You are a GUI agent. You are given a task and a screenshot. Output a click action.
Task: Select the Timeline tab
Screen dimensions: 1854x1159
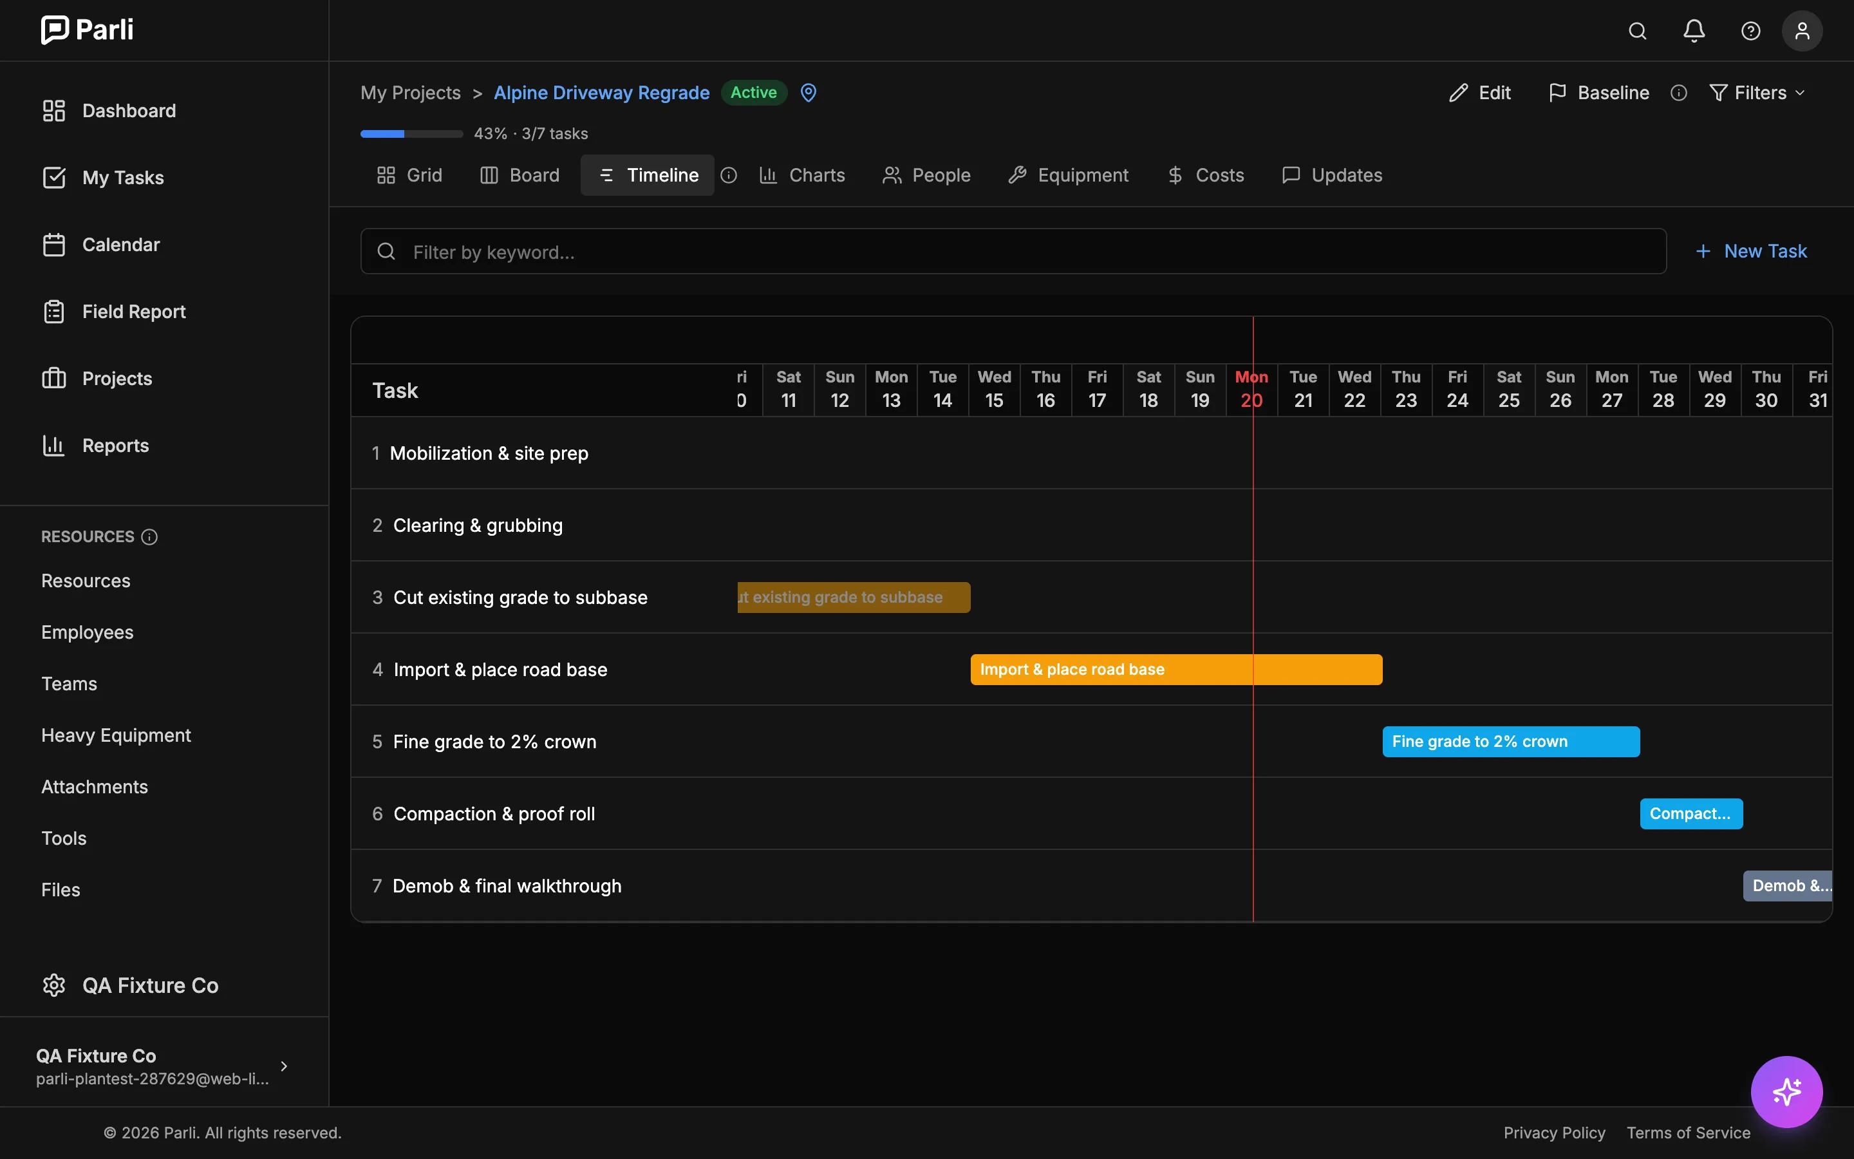pyautogui.click(x=648, y=176)
